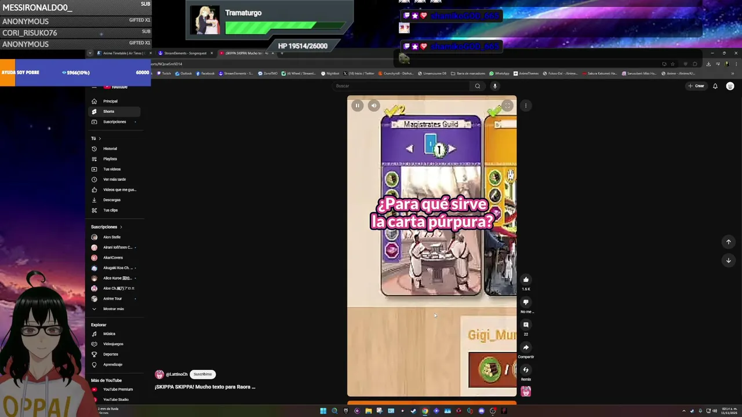The image size is (742, 417).
Task: Open the taskbar clock and date
Action: click(729, 411)
